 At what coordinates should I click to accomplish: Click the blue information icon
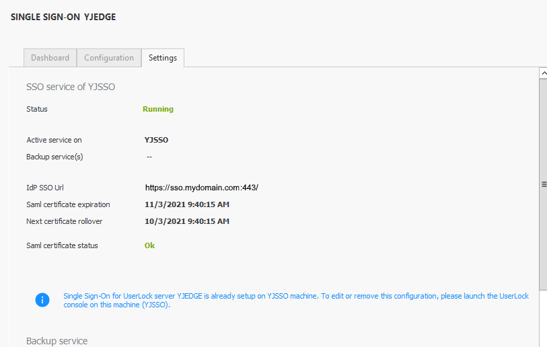(x=42, y=300)
